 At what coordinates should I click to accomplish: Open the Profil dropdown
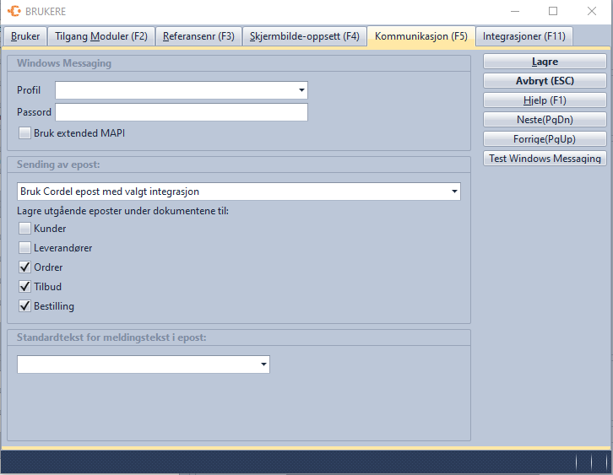[301, 90]
